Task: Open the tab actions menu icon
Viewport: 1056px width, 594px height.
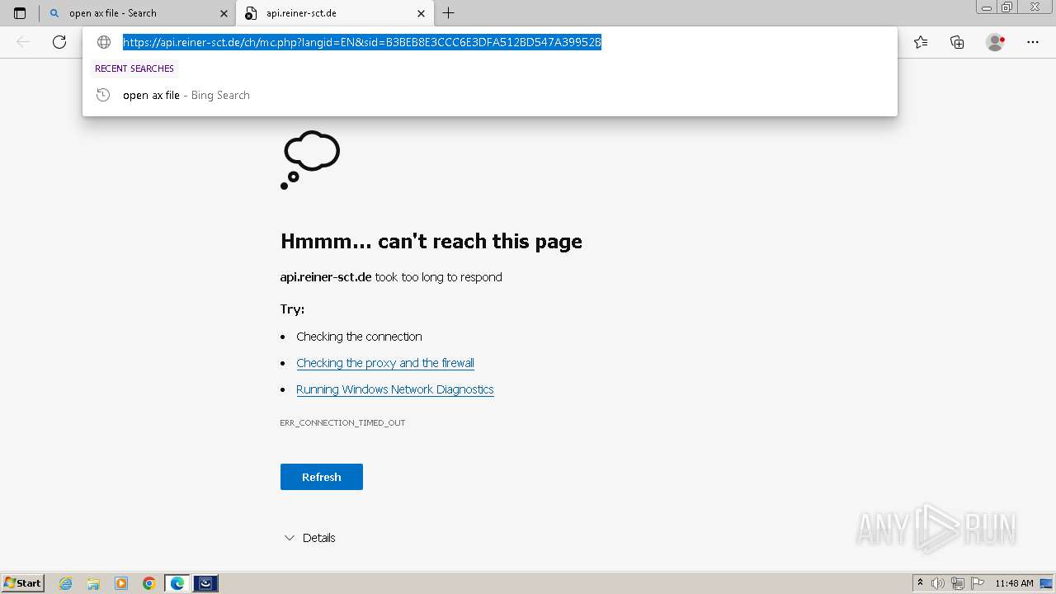Action: coord(20,13)
